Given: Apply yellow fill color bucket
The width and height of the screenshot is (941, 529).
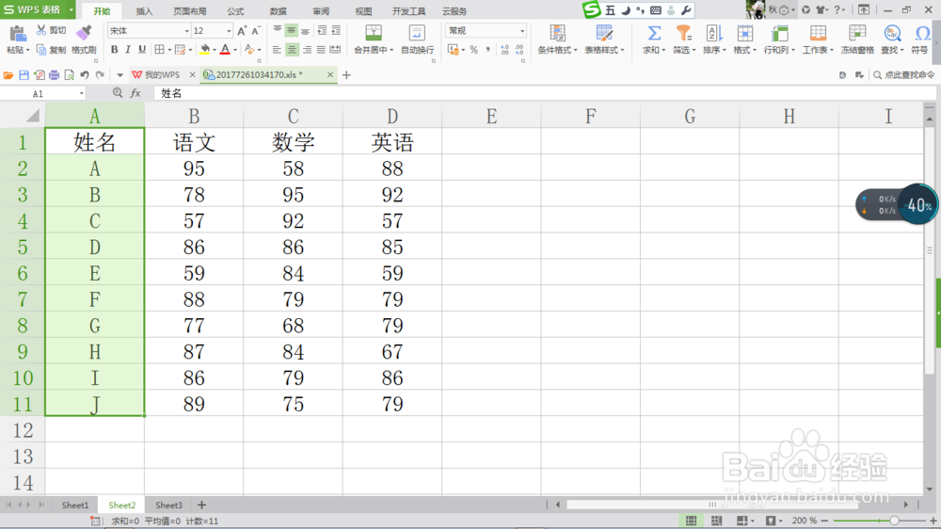Looking at the screenshot, I should coord(204,50).
